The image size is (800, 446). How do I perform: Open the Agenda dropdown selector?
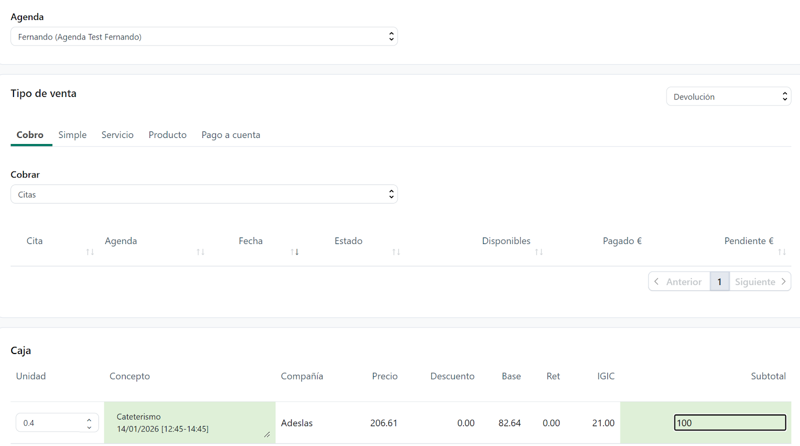tap(203, 36)
